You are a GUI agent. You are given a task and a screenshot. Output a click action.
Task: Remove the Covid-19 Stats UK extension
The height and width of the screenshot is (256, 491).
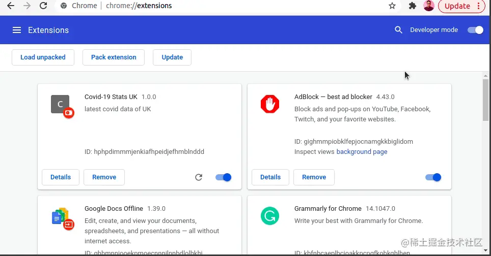click(104, 177)
